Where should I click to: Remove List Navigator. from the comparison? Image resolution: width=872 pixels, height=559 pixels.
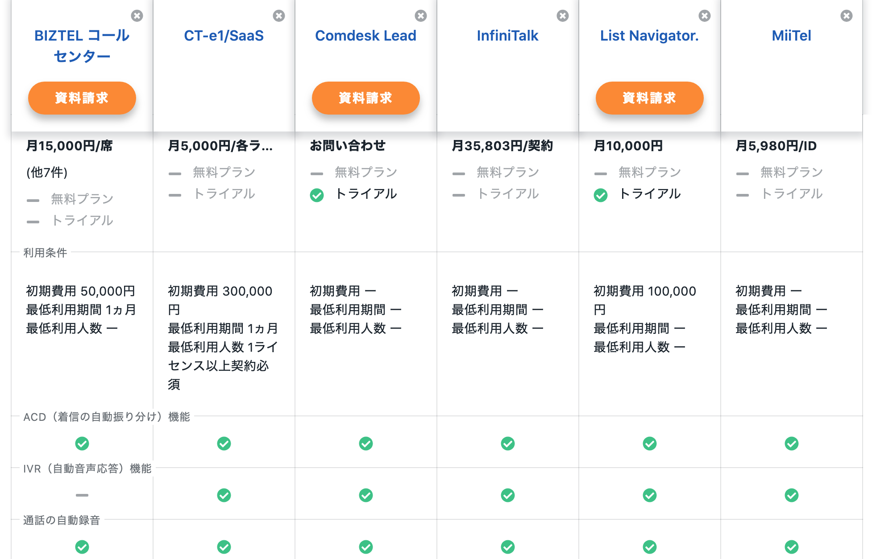point(704,15)
